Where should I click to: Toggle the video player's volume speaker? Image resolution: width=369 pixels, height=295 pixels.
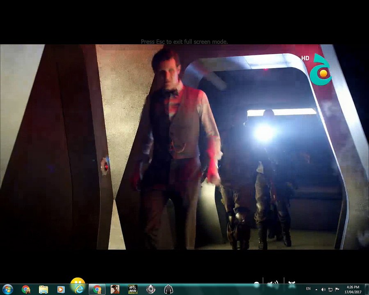click(x=273, y=283)
